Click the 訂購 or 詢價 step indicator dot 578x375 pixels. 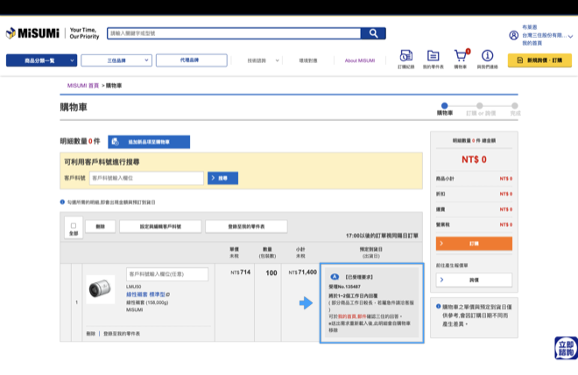(480, 105)
